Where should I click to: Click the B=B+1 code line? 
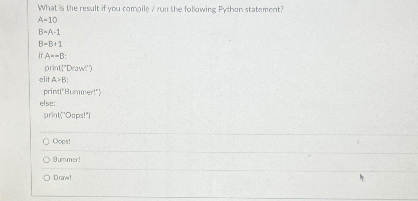50,44
